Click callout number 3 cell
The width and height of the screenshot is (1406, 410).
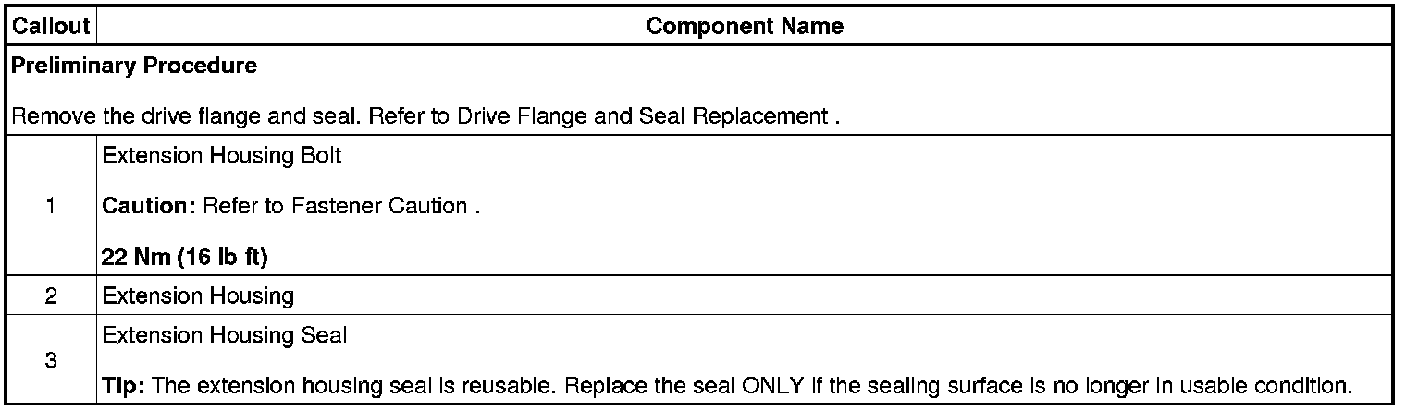[x=50, y=360]
